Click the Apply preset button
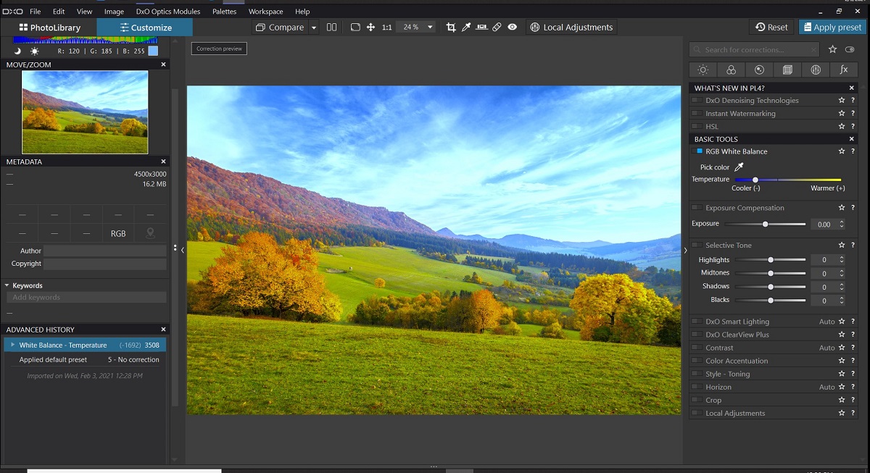 (x=832, y=26)
